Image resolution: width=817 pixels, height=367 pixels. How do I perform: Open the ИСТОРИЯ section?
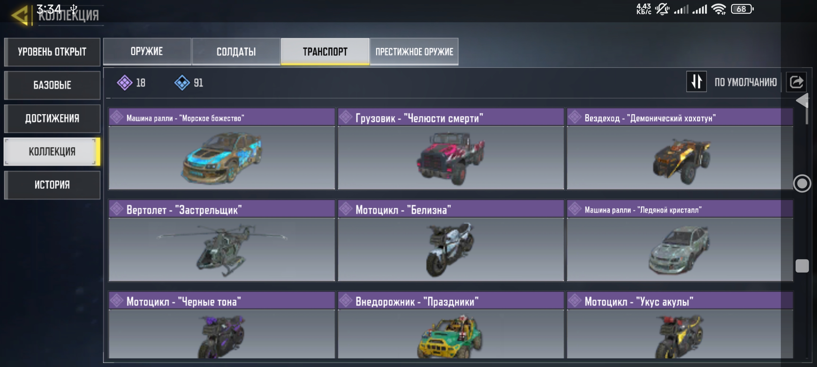tap(52, 185)
